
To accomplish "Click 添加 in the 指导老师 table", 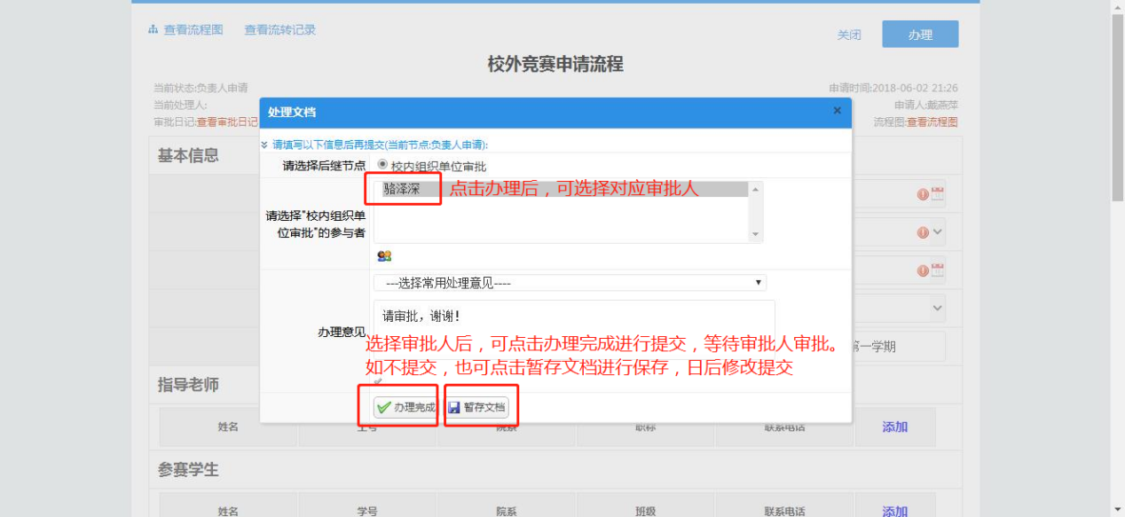I will click(x=894, y=427).
